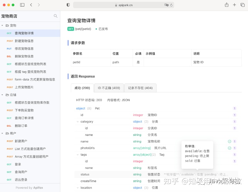The height and width of the screenshot is (192, 248).
Task: Go forward with the browser forward arrow
Action: [39, 5]
